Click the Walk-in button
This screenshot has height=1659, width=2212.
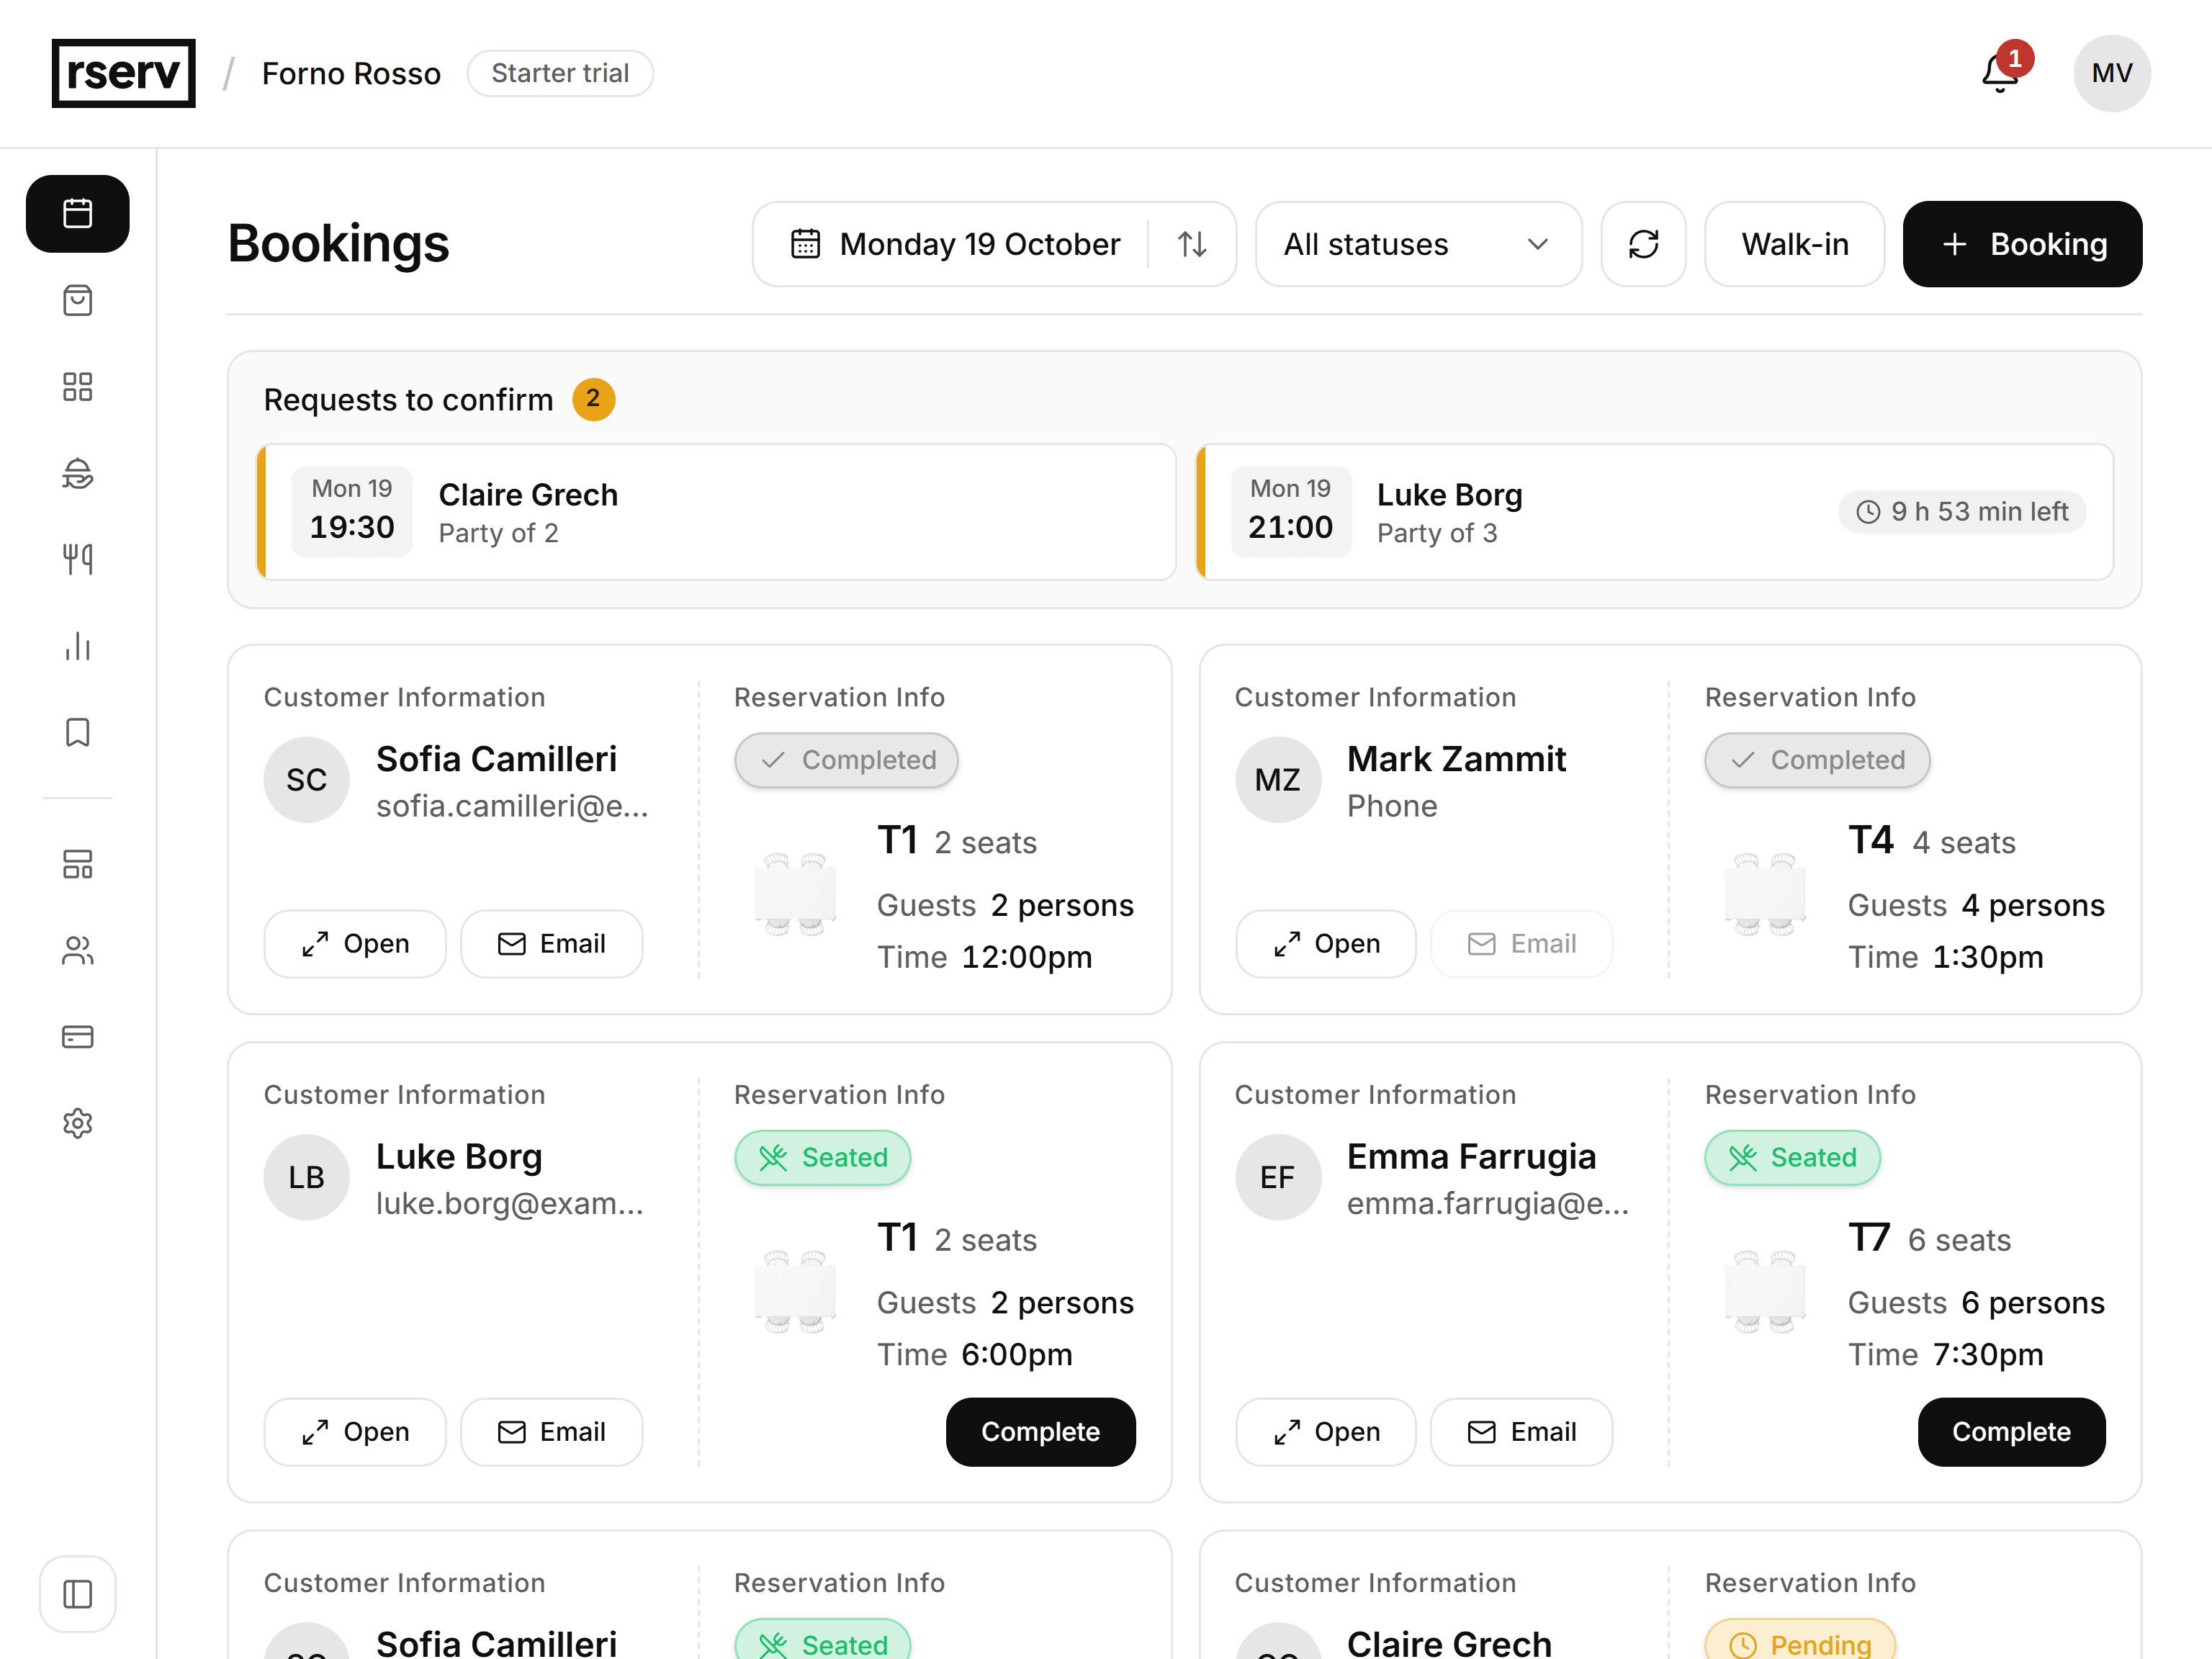(x=1794, y=244)
